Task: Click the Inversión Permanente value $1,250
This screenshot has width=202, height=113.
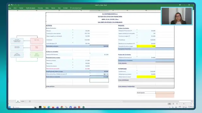Action: [x=106, y=55]
